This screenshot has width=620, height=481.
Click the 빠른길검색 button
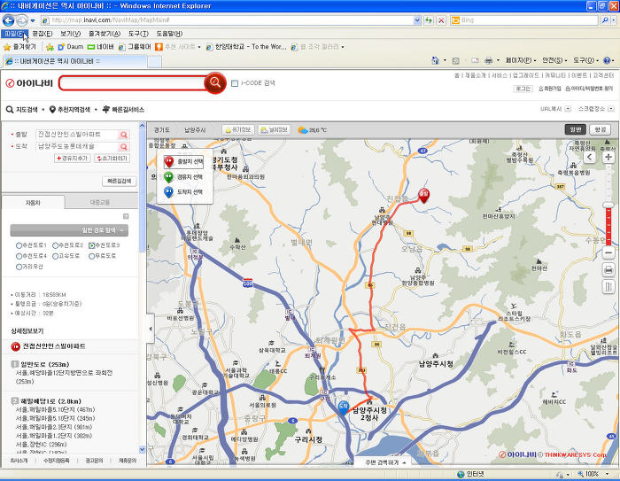coord(119,181)
